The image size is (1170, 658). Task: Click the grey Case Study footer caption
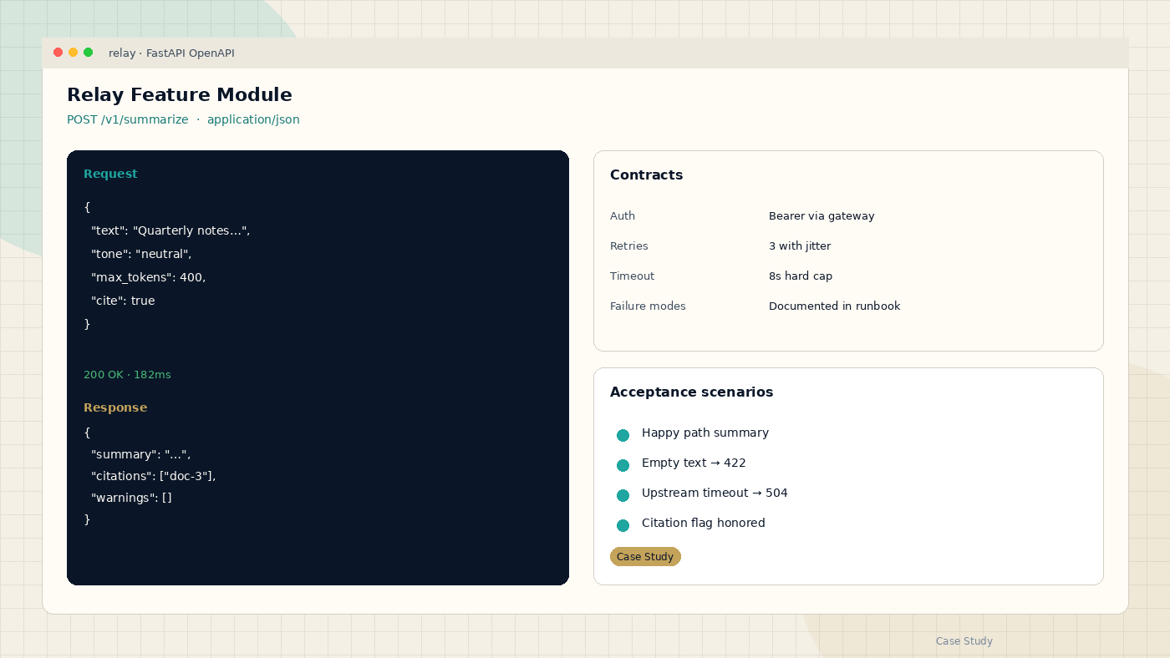pyautogui.click(x=964, y=641)
